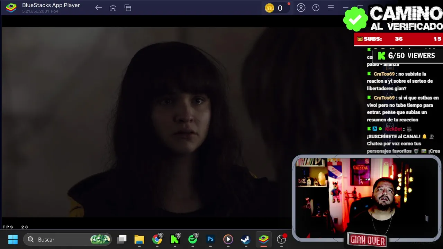Click the SUSCRÍBETE al CANAL message

[394, 136]
